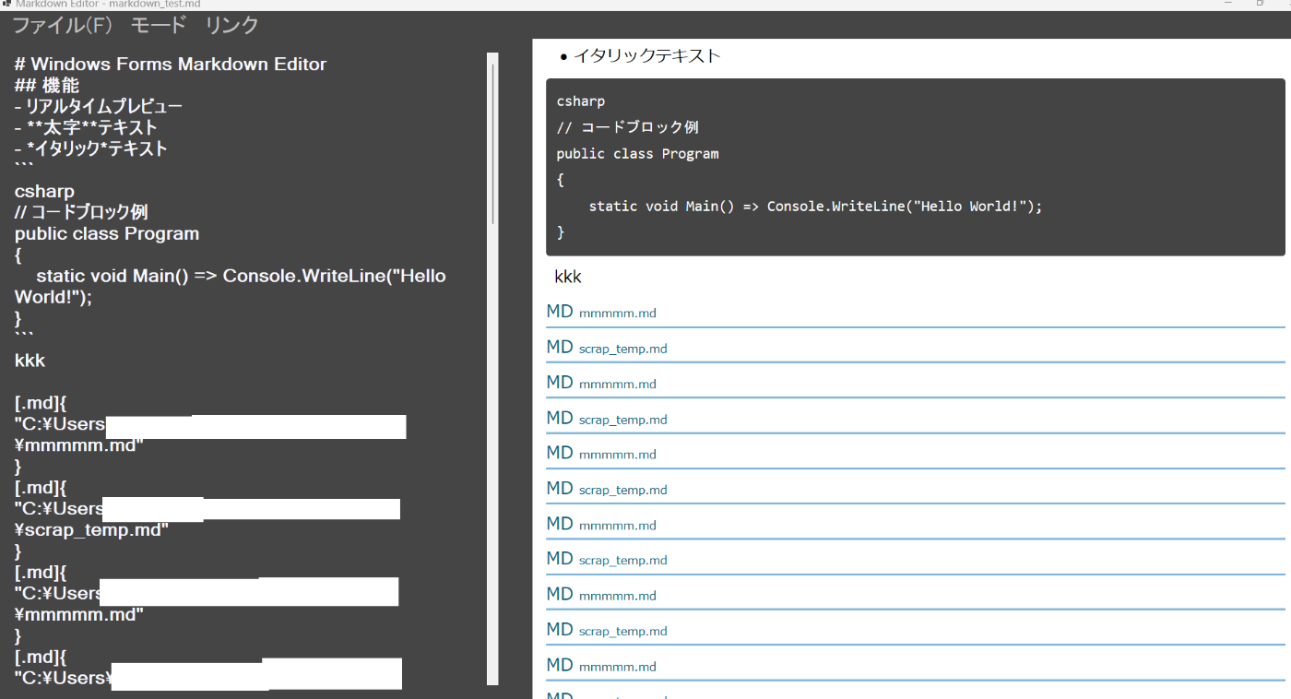Screen dimensions: 1291x699
Task: Open the ファイル(F) menu
Action: (x=63, y=25)
